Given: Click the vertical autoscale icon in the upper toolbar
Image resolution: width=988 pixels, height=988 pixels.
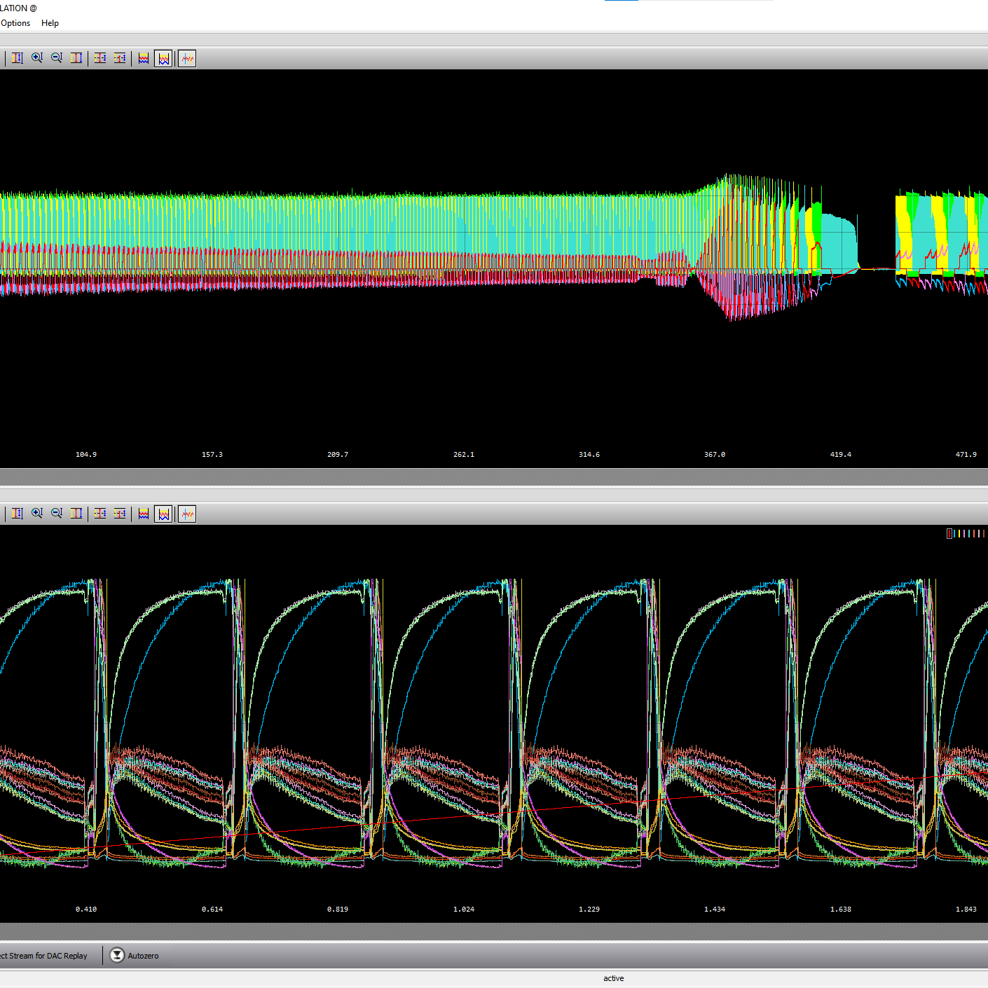Looking at the screenshot, I should pos(18,58).
